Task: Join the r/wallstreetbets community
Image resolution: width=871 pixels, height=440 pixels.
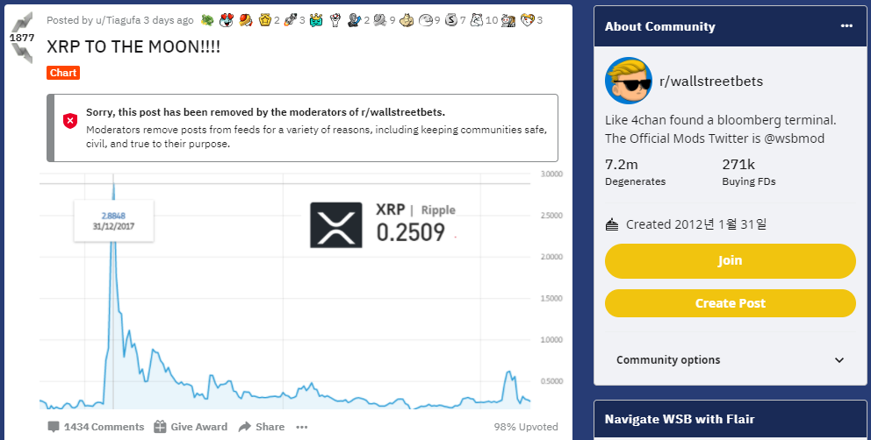Action: (730, 261)
